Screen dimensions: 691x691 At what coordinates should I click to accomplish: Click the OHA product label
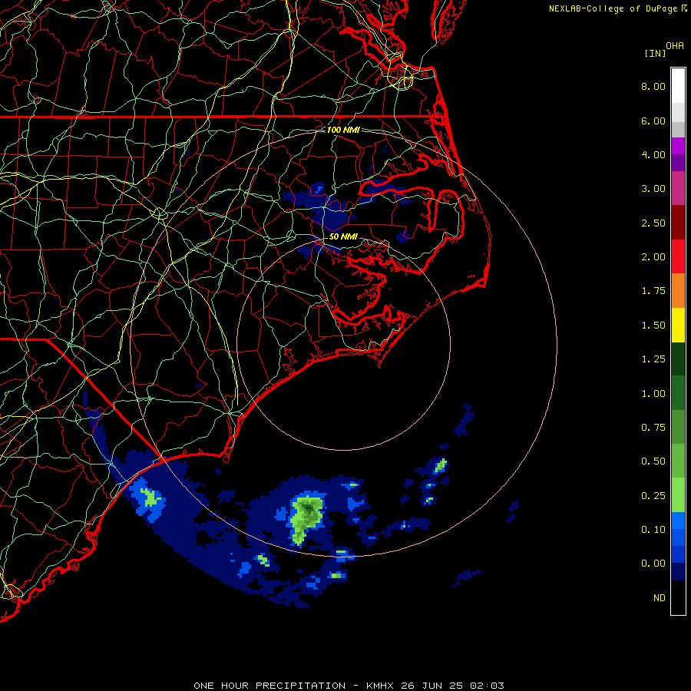675,46
